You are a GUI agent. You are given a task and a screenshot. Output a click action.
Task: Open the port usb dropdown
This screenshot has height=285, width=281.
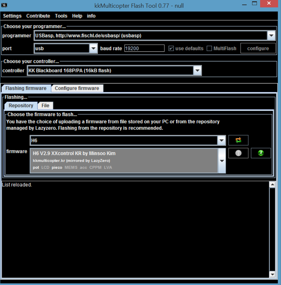point(93,48)
